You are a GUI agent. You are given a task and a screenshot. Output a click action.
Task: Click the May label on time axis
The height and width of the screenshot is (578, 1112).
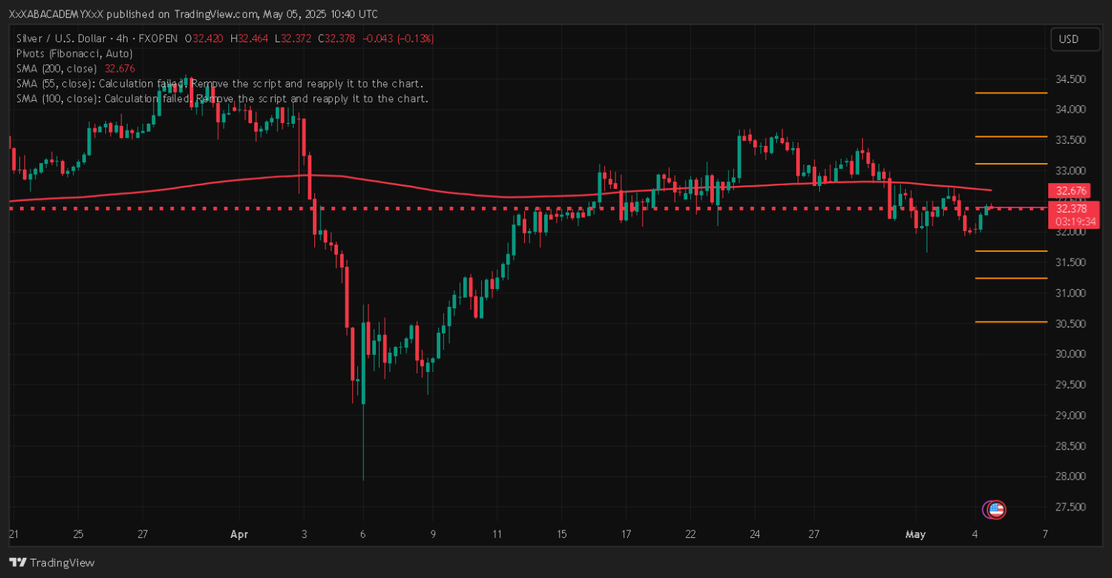coord(916,534)
